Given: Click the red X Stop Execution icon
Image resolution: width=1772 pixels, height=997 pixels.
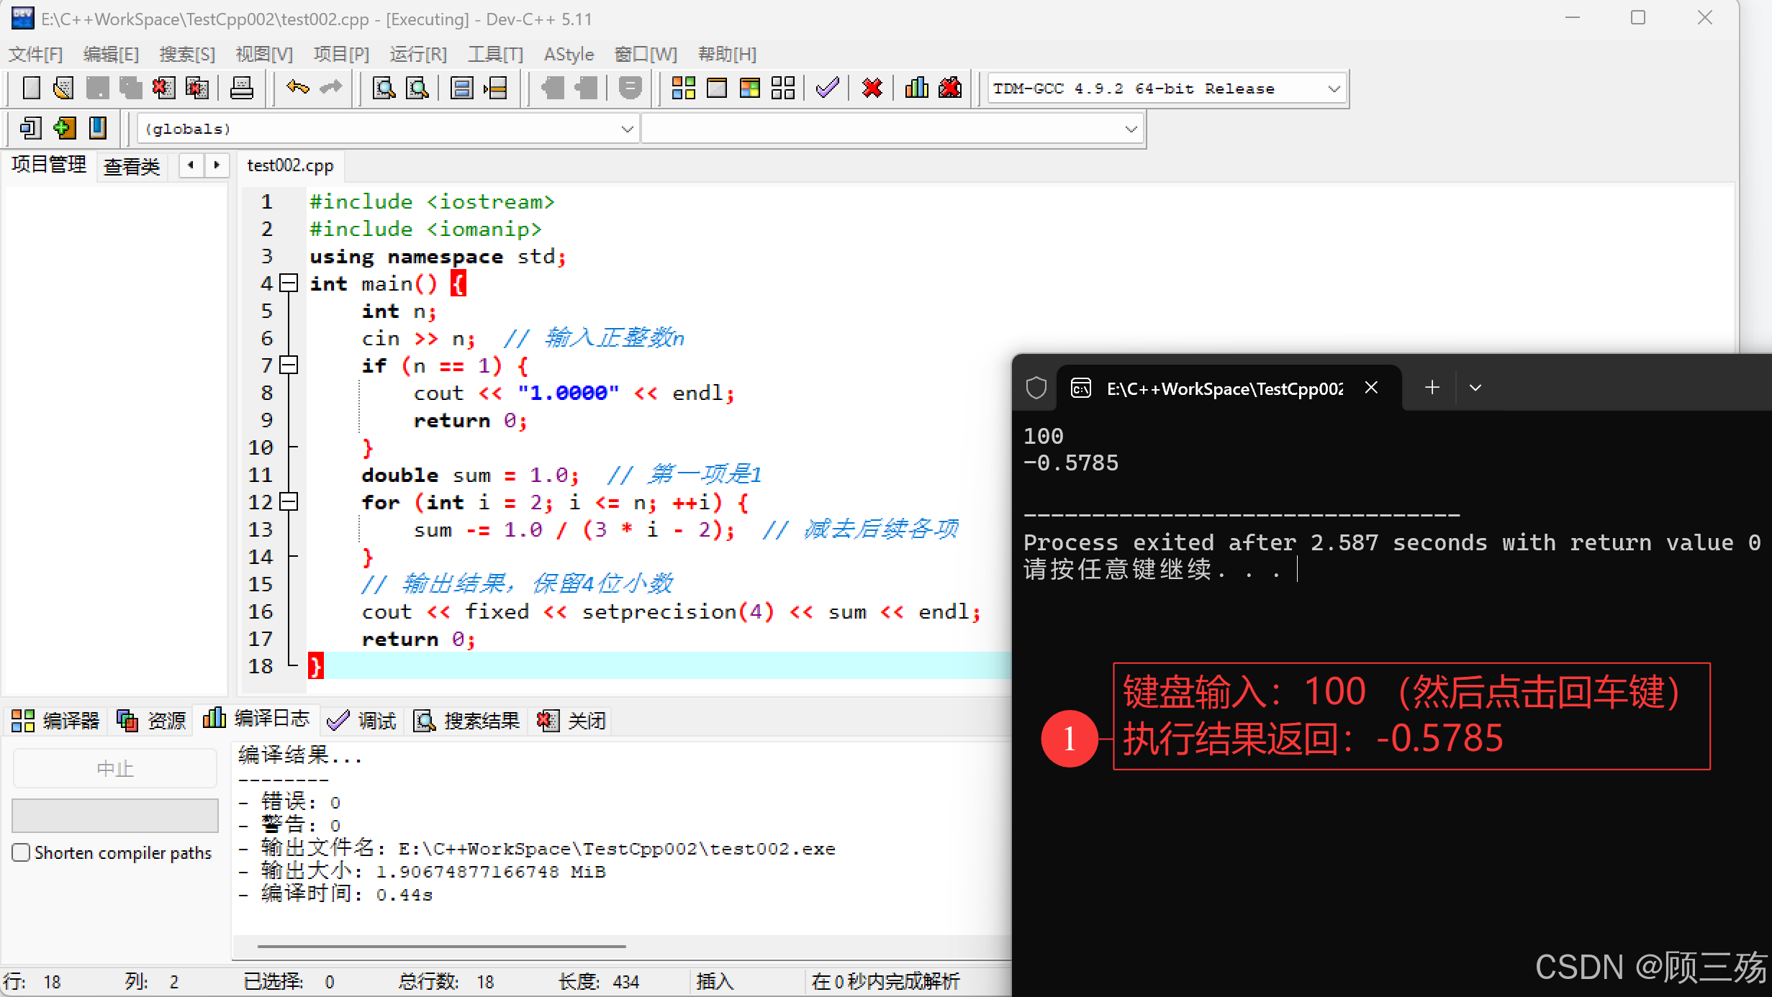Looking at the screenshot, I should pyautogui.click(x=872, y=88).
